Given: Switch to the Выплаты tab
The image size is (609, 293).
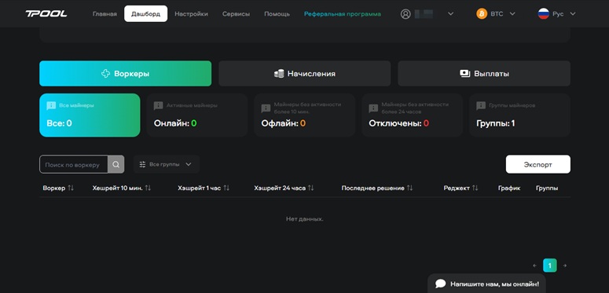Looking at the screenshot, I should (484, 73).
